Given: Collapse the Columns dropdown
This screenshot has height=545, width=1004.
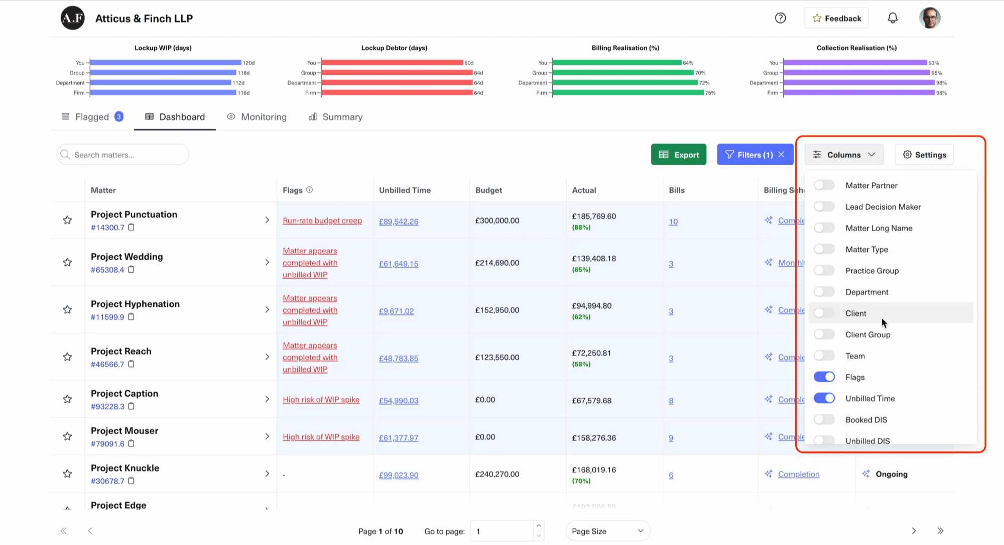Looking at the screenshot, I should (x=844, y=155).
